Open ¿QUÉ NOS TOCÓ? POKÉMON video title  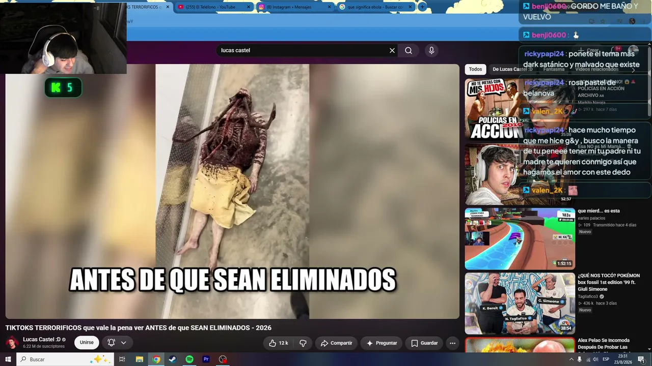[609, 282]
